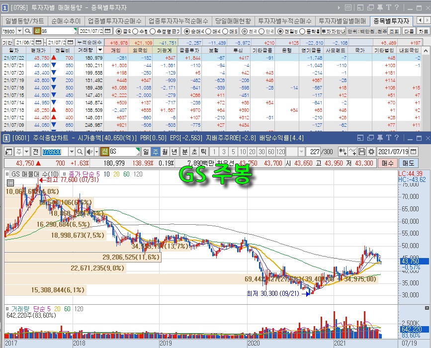Toggle the GS 매물대 checkbox on chart

pyautogui.click(x=7, y=174)
